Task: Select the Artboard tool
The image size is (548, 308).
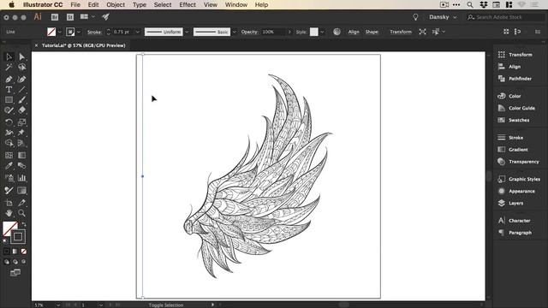Action: pos(9,203)
